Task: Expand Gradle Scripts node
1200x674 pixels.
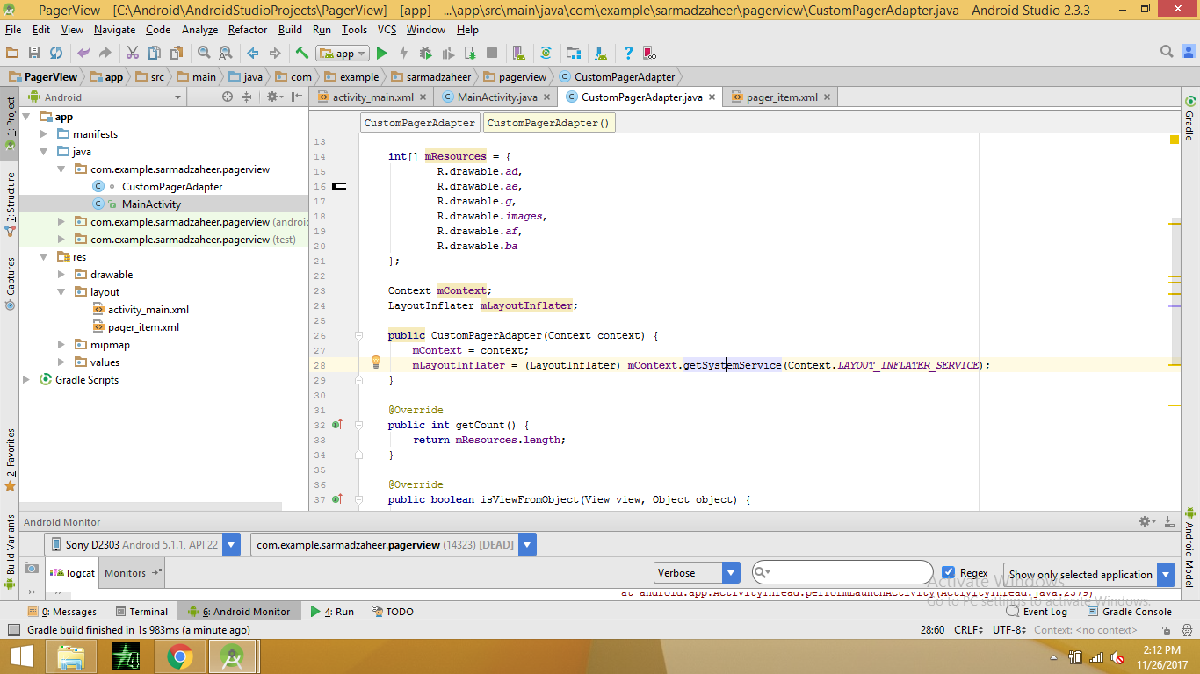Action: tap(27, 380)
